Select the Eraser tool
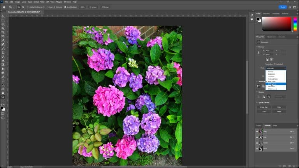 pyautogui.click(x=3, y=61)
